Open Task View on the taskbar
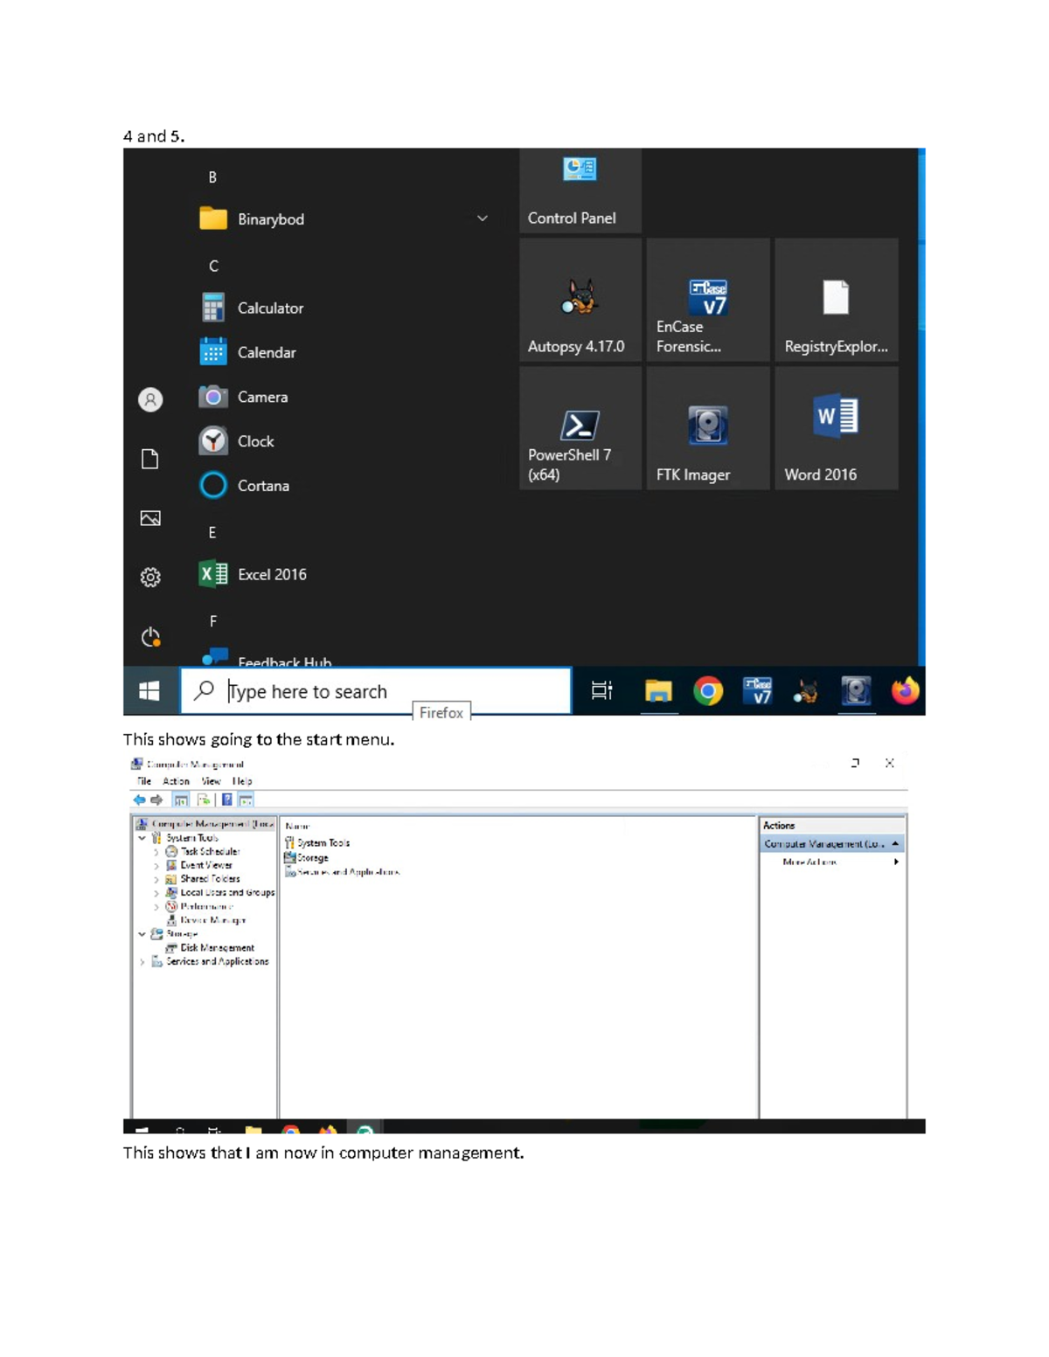1049x1357 pixels. point(602,691)
